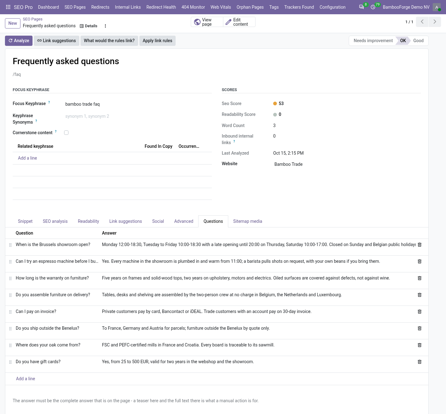Click the Edit content button
The height and width of the screenshot is (414, 446).
239,22
